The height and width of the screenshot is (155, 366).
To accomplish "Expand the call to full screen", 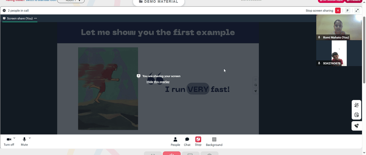I will pos(357,11).
